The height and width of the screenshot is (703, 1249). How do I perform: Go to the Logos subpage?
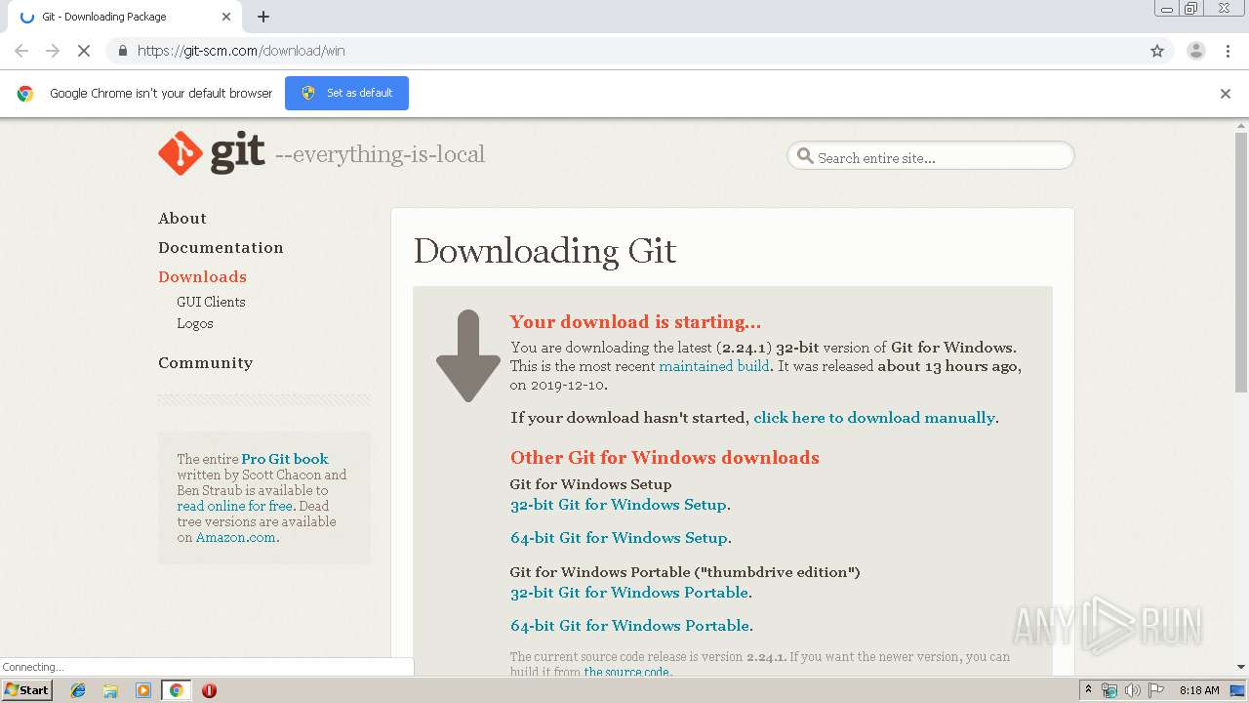195,323
